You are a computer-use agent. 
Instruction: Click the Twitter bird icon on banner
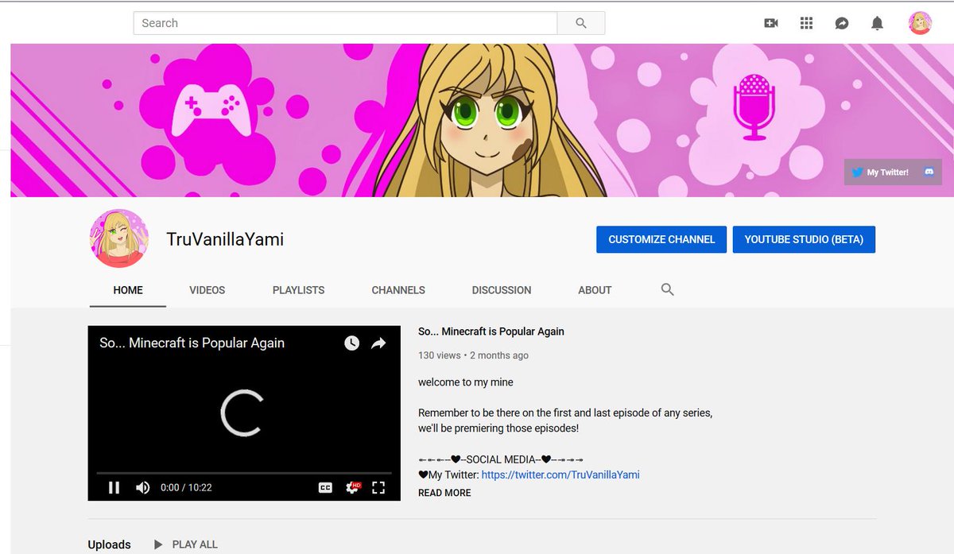857,172
